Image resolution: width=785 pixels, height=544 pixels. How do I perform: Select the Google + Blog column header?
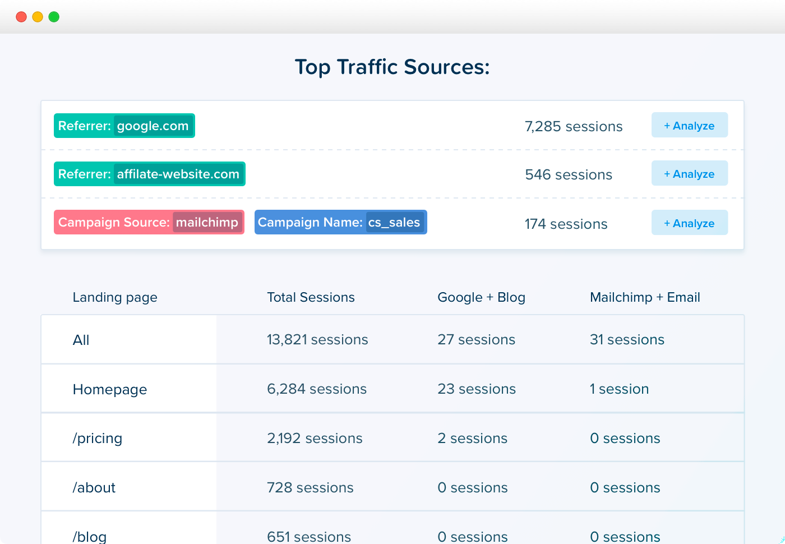pyautogui.click(x=481, y=297)
